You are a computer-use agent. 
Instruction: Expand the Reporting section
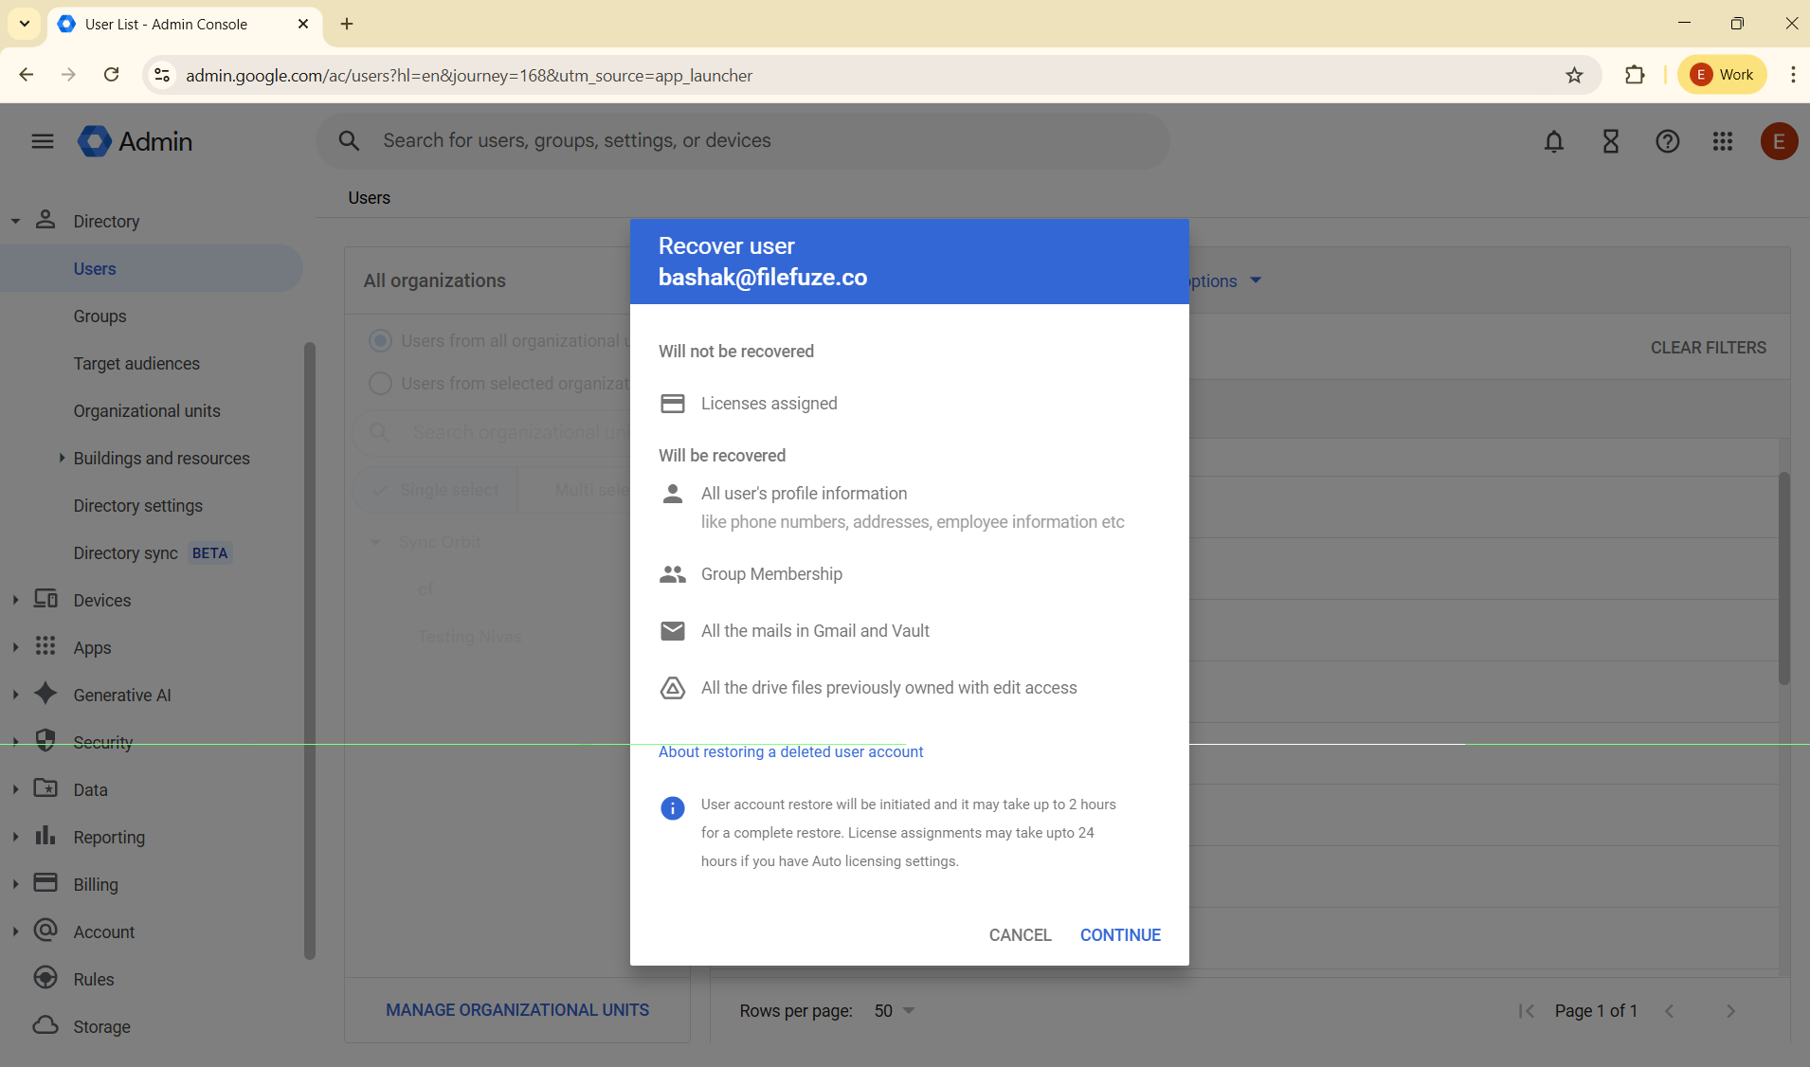pyautogui.click(x=15, y=837)
